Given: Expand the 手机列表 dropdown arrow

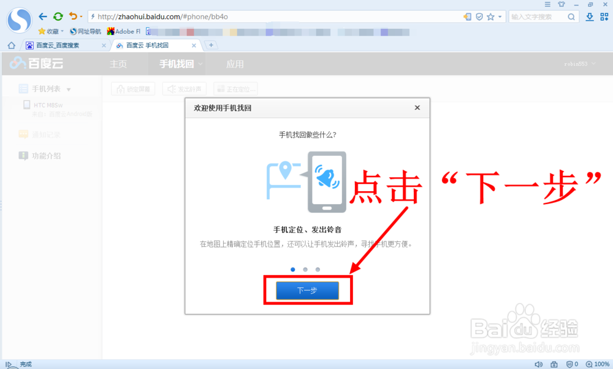Looking at the screenshot, I should pyautogui.click(x=68, y=89).
